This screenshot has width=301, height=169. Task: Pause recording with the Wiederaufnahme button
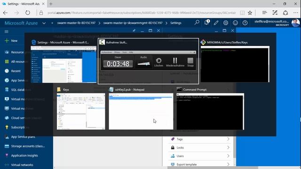coord(175,62)
